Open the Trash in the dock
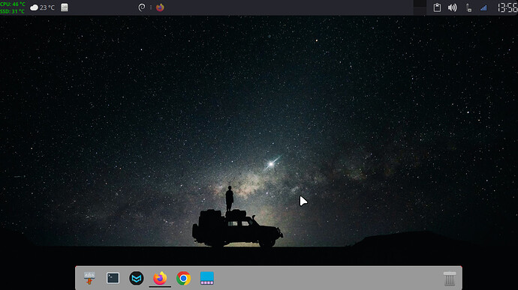The image size is (518, 290). [x=450, y=279]
